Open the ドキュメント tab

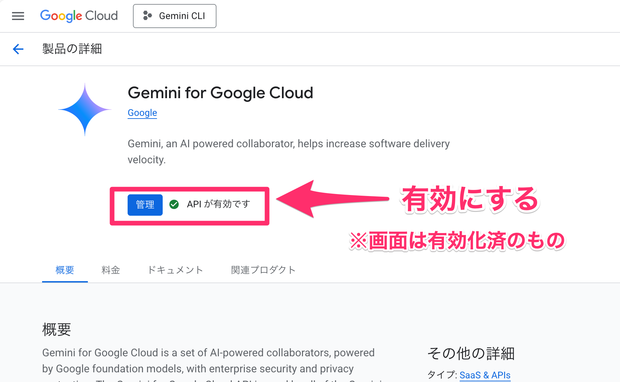pos(176,270)
